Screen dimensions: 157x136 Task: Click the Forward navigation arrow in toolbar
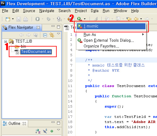147,19
